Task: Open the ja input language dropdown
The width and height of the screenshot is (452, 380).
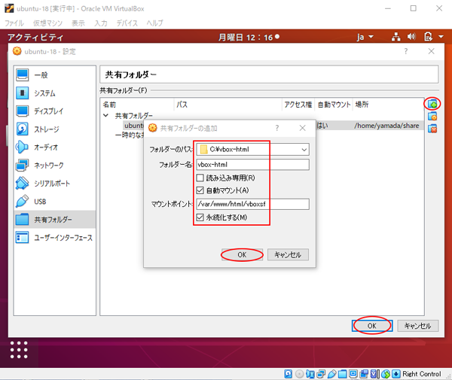Action: (365, 37)
